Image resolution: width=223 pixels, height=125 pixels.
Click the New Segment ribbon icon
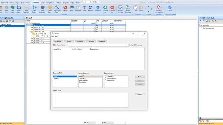pyautogui.click(x=27, y=7)
